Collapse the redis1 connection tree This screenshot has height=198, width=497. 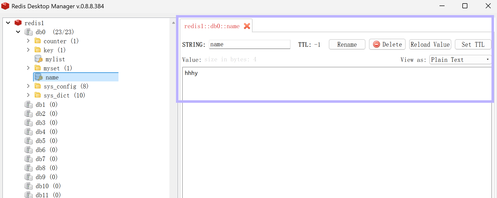click(8, 23)
